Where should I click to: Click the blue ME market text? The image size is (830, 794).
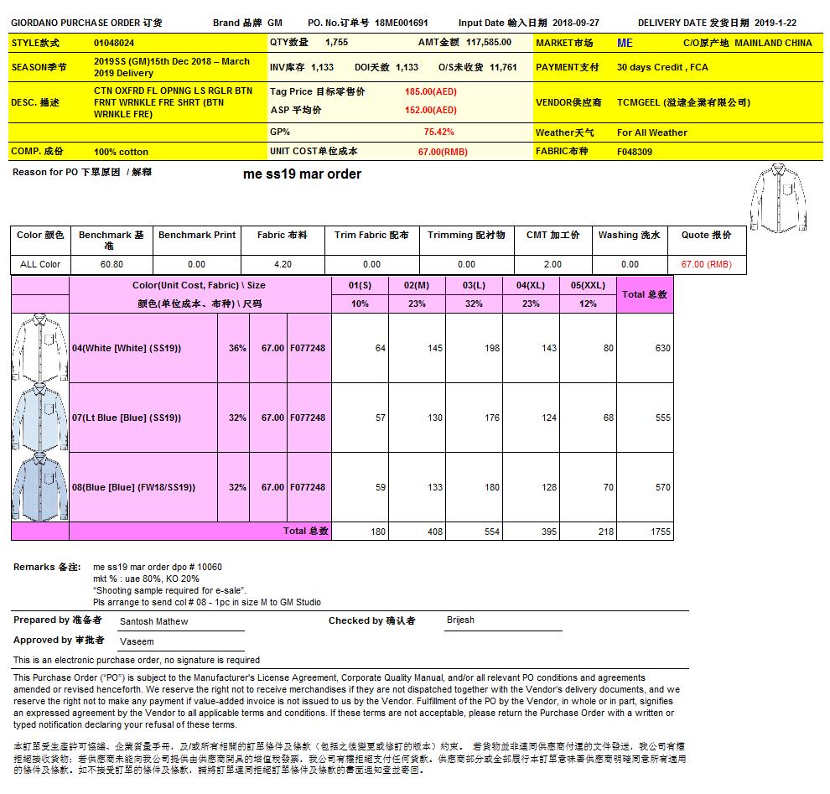click(625, 43)
